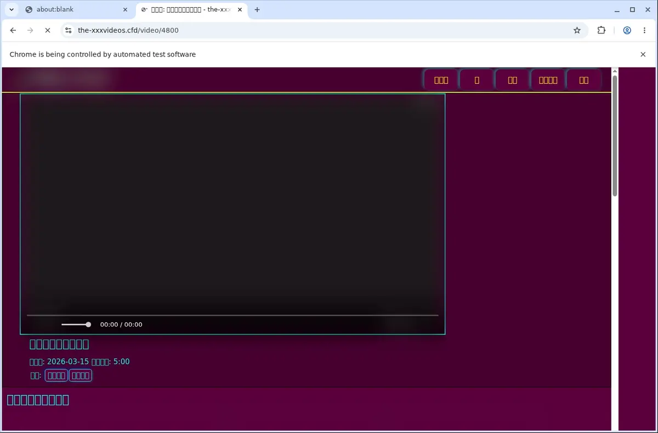Click the three-character header navigation button
The width and height of the screenshot is (658, 433).
441,80
